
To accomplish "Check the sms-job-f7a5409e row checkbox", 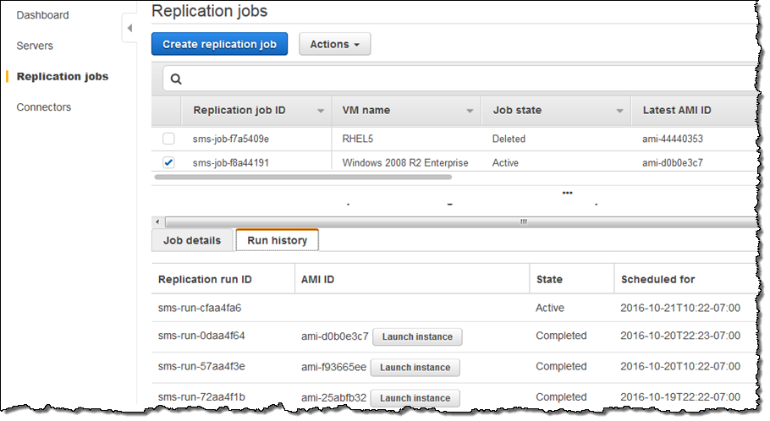I will click(x=169, y=139).
